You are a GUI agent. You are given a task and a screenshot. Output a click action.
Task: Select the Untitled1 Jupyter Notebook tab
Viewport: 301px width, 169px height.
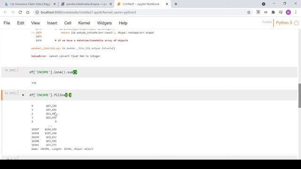[142, 4]
